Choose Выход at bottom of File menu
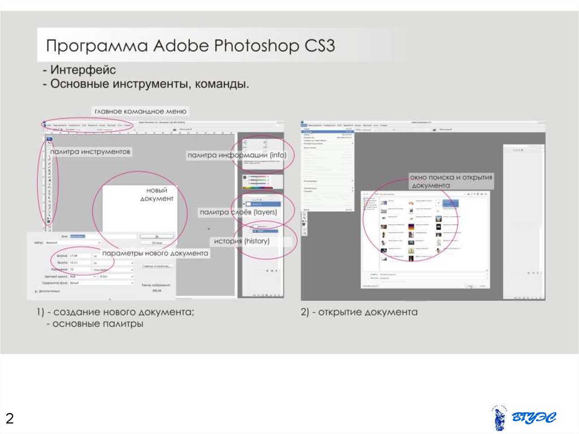Screen dimensions: 579x434 tap(327, 209)
